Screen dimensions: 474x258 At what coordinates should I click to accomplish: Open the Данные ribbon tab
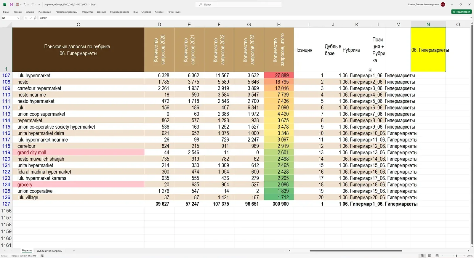(101, 12)
